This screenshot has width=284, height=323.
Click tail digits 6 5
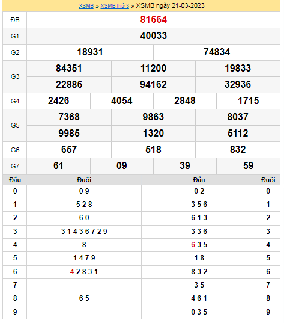[84, 298]
